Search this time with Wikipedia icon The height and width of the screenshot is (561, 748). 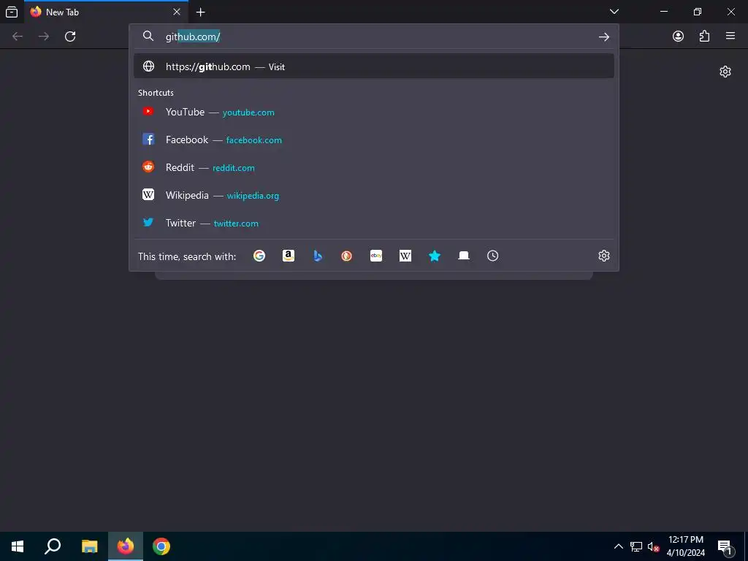(x=405, y=256)
